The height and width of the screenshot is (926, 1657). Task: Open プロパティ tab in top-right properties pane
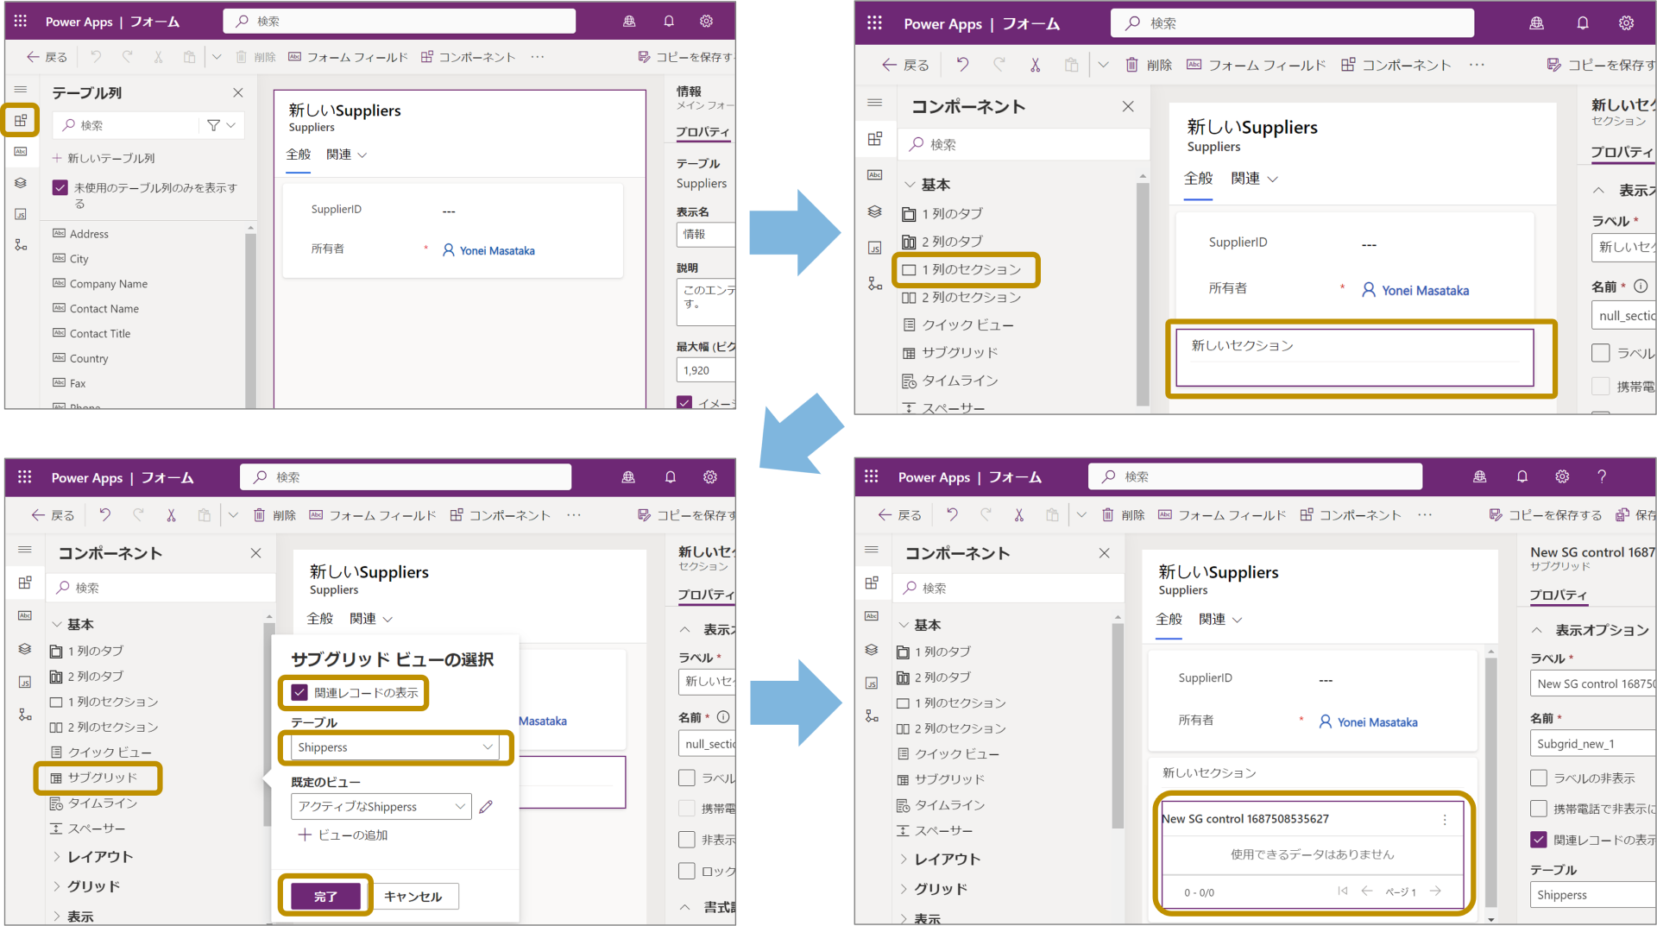(x=1622, y=152)
